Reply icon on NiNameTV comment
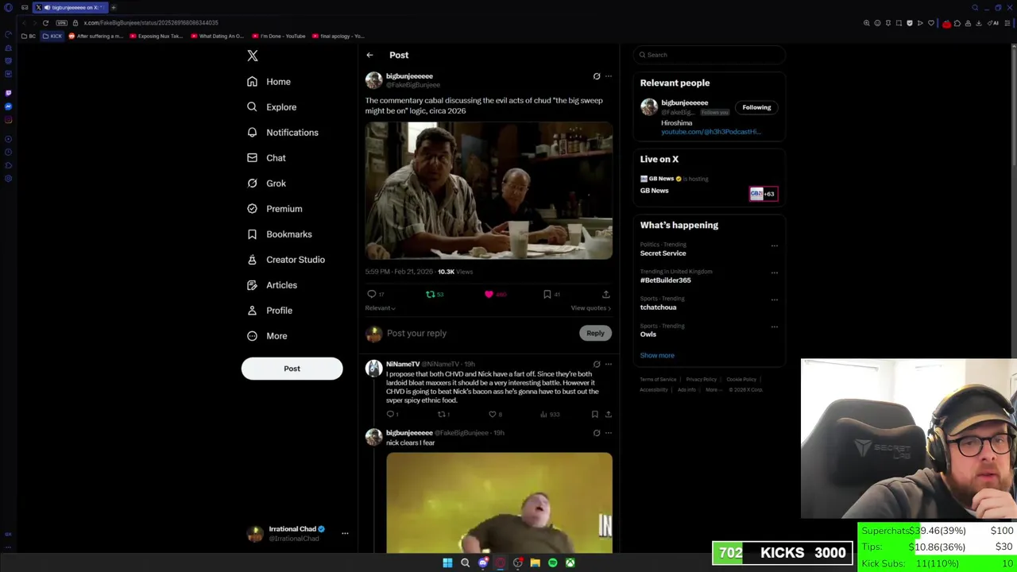Screen dimensions: 1017x572 (x=390, y=414)
